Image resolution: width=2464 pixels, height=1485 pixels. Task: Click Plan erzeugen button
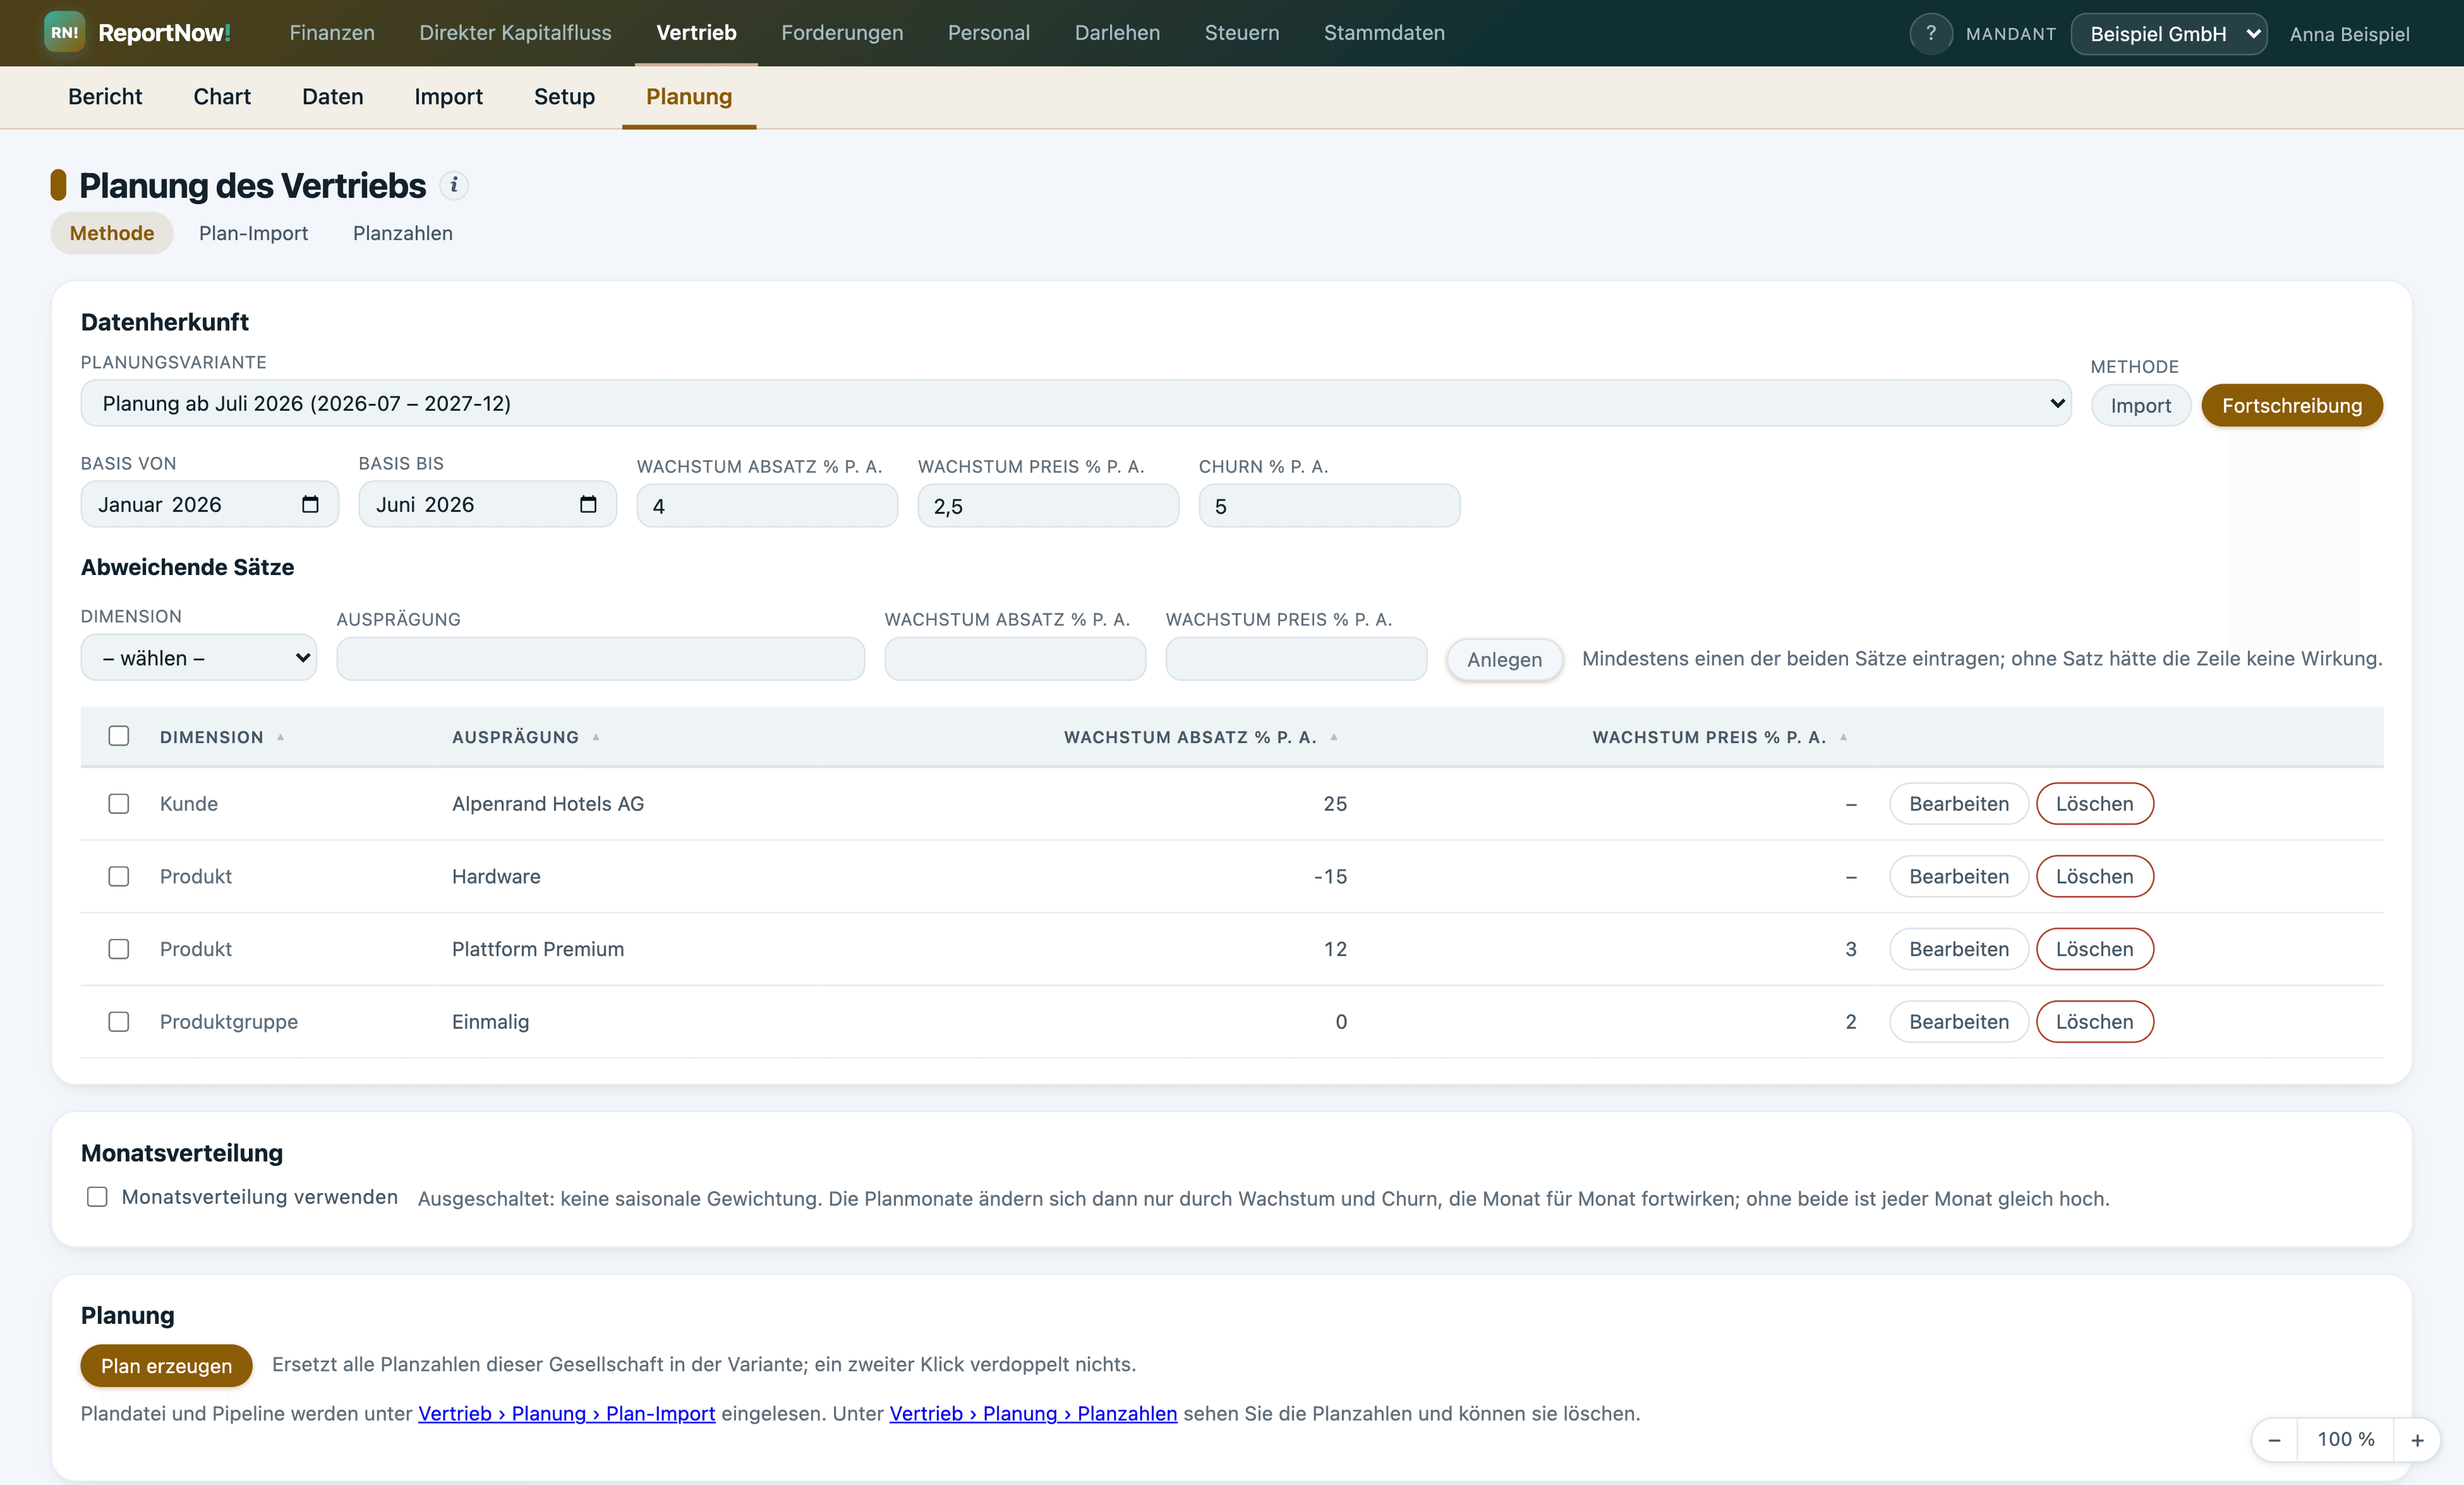pos(166,1366)
